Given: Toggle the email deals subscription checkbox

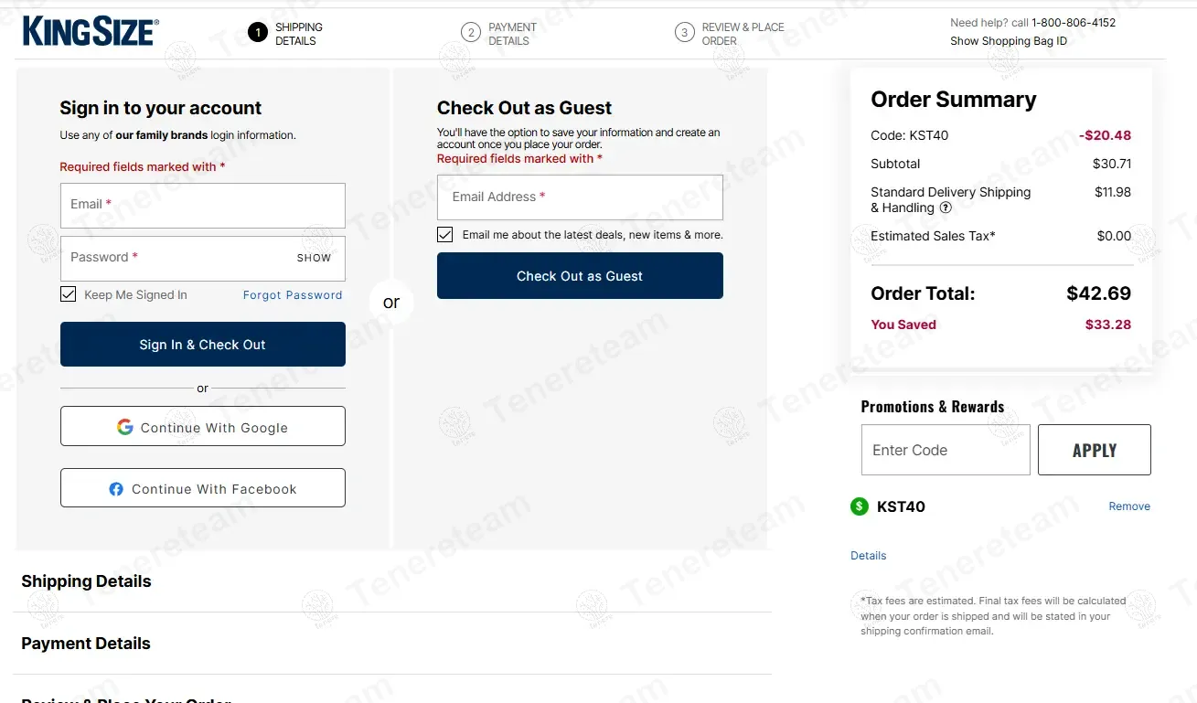Looking at the screenshot, I should (x=445, y=235).
